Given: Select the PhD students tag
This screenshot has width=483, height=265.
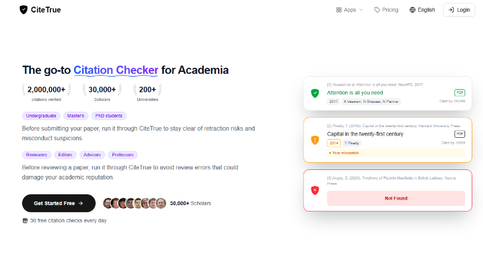Looking at the screenshot, I should [x=109, y=116].
